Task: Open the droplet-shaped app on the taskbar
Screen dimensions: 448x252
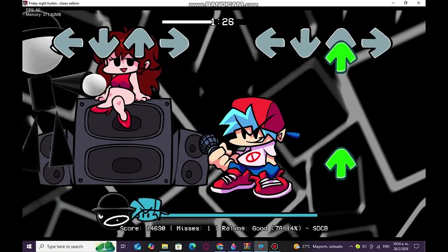Action: 233,246
